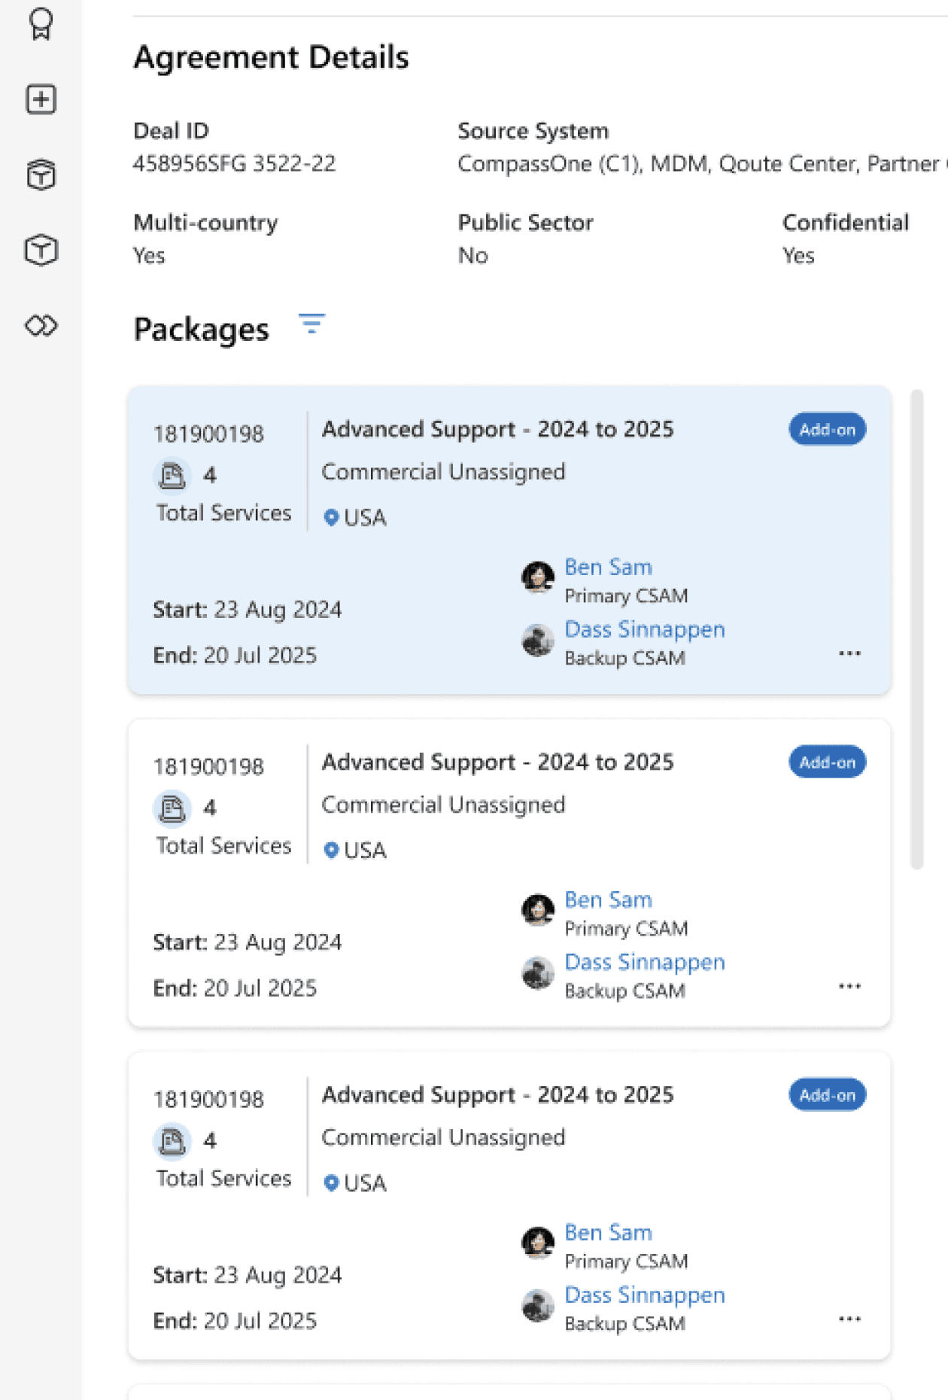The image size is (948, 1400).
Task: Click the interlocking links sidebar icon
Action: 41,326
